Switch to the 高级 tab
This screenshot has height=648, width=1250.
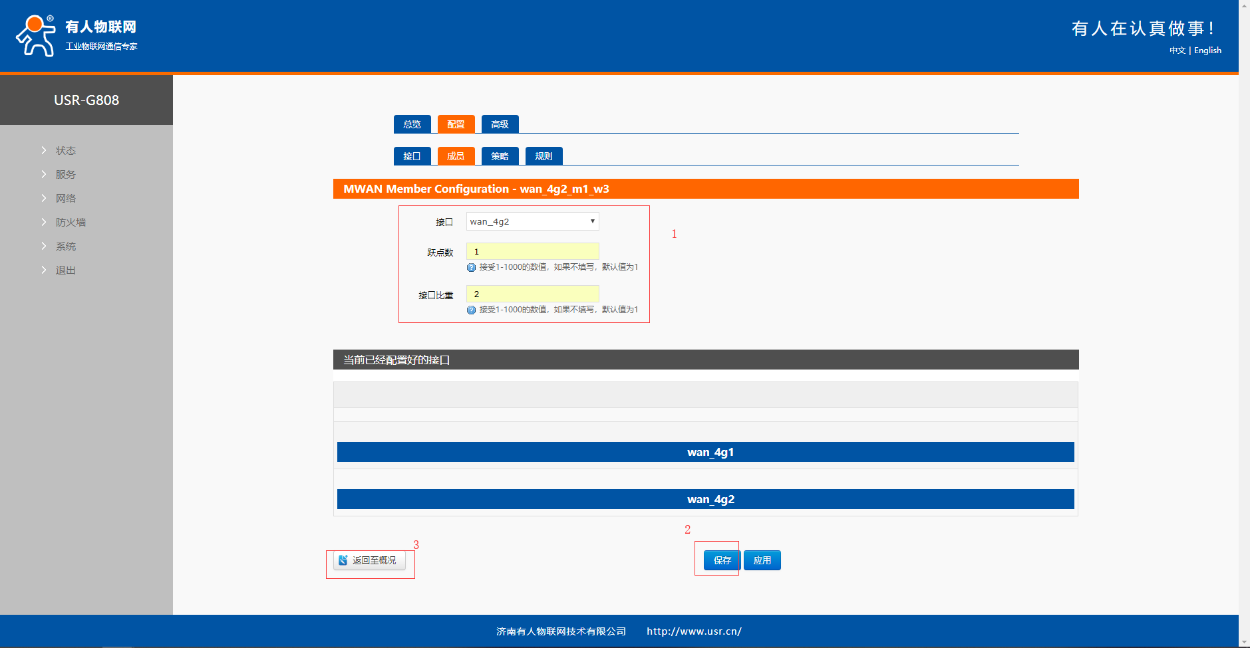[500, 124]
